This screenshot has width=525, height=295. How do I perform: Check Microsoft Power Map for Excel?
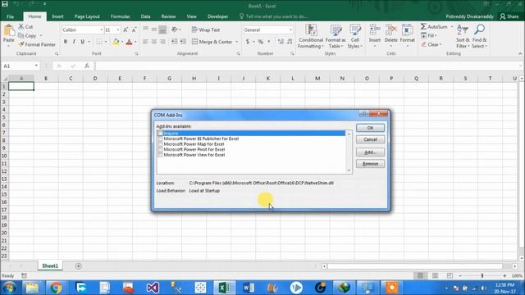pos(160,144)
